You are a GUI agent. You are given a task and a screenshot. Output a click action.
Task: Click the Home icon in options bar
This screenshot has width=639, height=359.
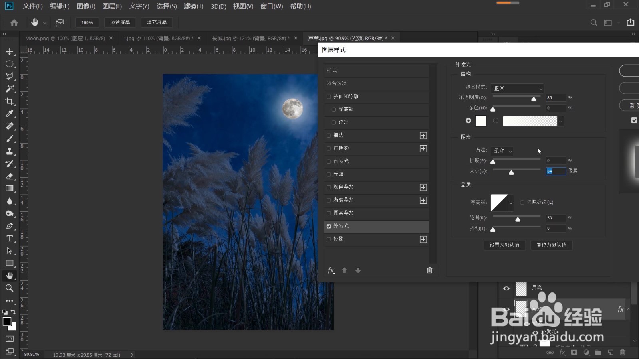tap(14, 22)
